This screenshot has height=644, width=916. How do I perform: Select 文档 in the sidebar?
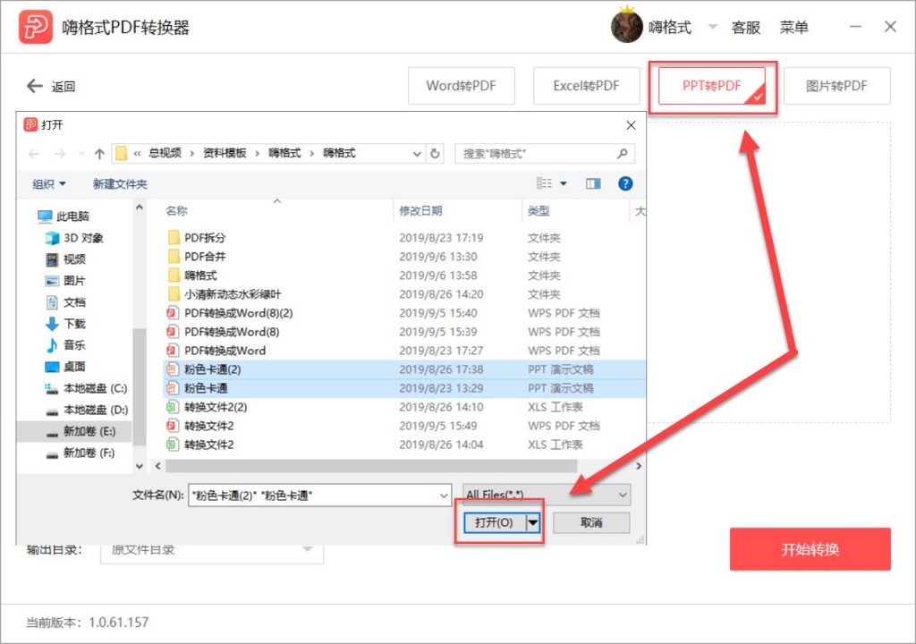click(65, 302)
